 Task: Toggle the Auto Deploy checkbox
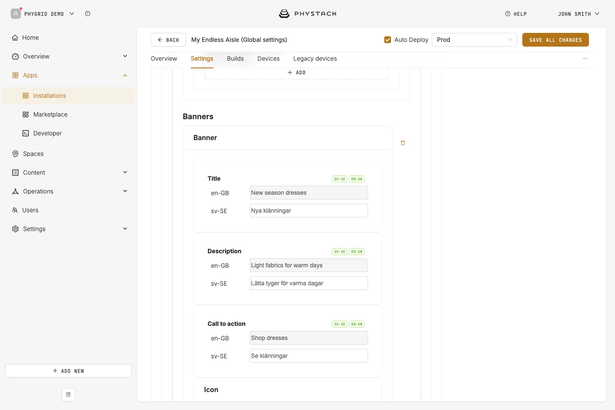point(387,40)
